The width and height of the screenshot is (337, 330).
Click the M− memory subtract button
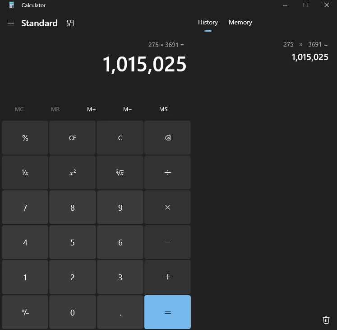pos(127,109)
